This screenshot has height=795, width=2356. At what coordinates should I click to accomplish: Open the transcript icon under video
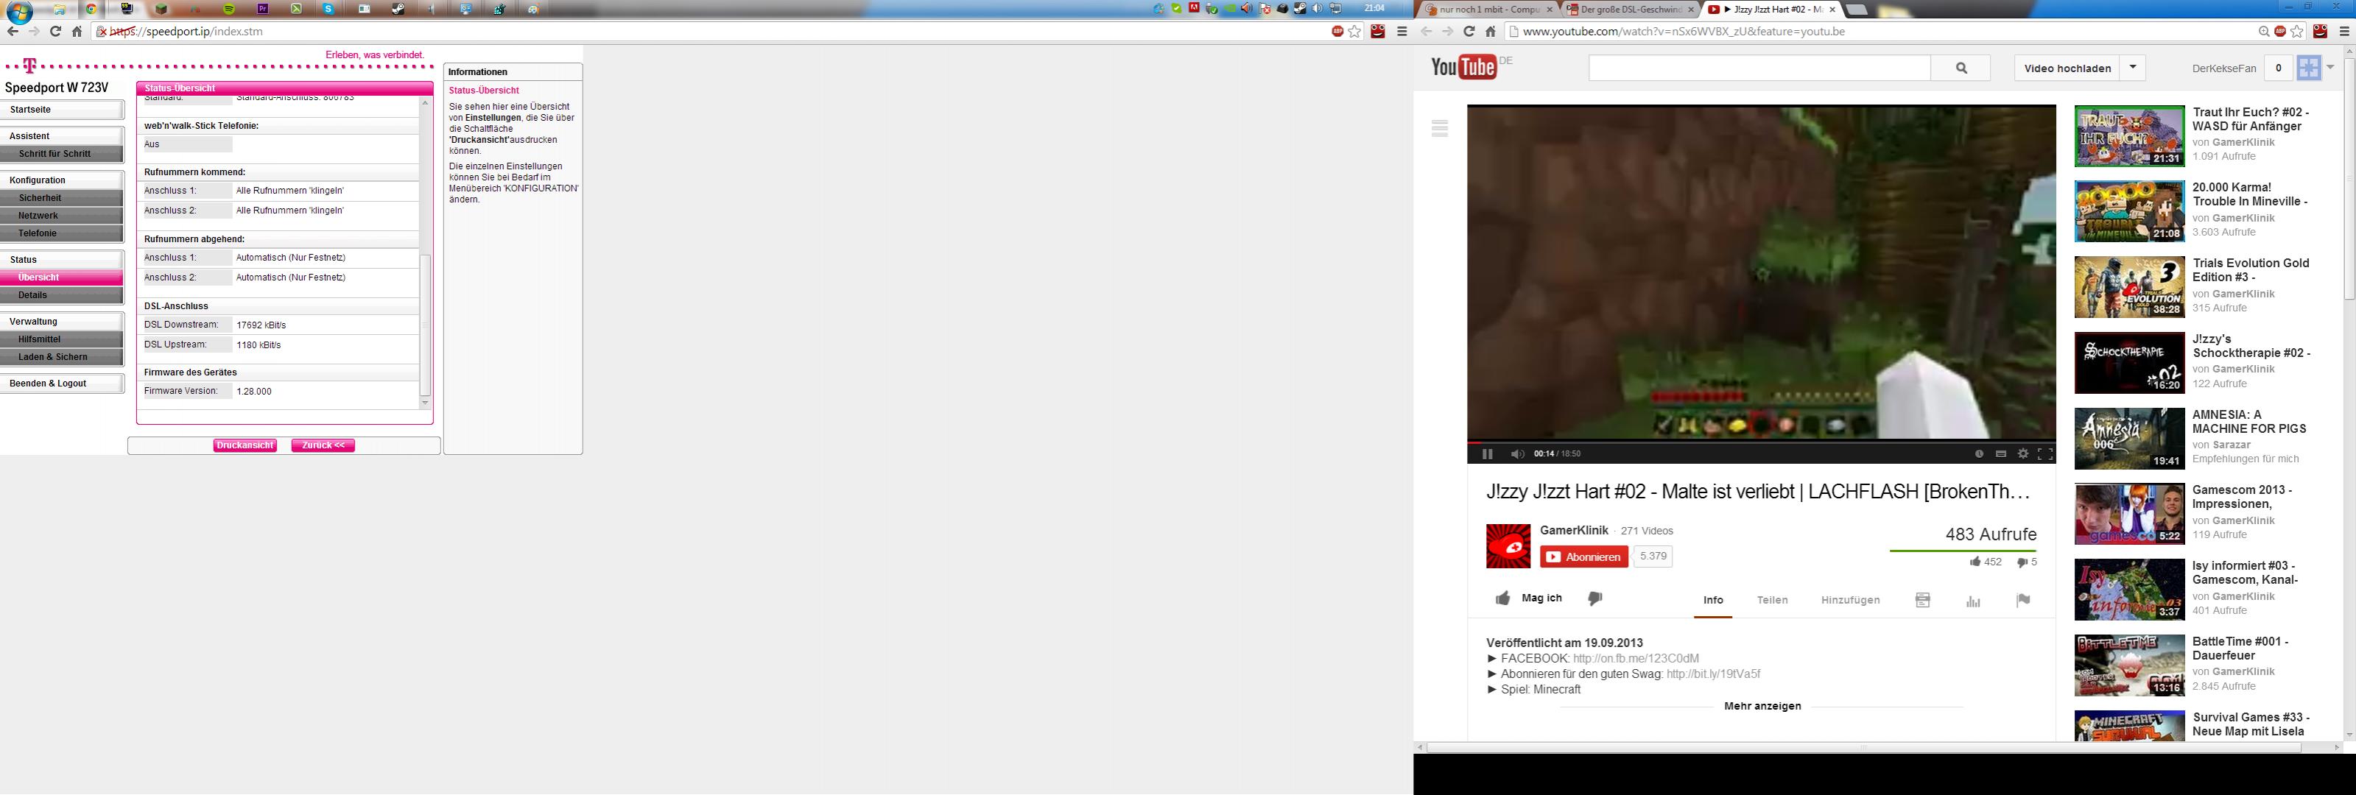click(1922, 601)
